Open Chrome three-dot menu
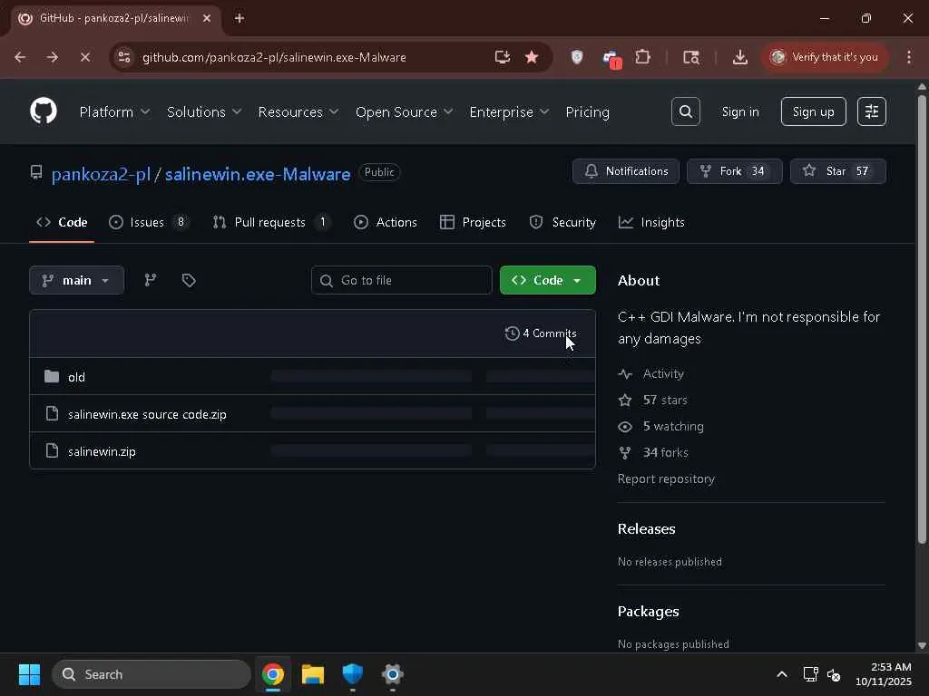This screenshot has height=696, width=929. [909, 57]
